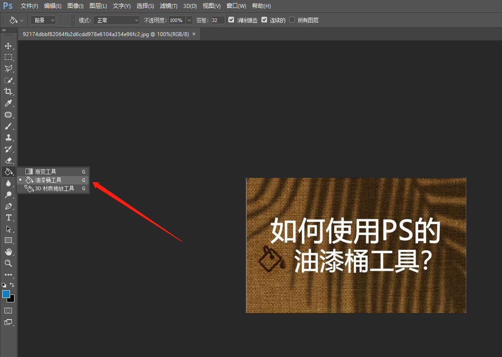
Task: Select the Zoom tool
Action: [9, 263]
